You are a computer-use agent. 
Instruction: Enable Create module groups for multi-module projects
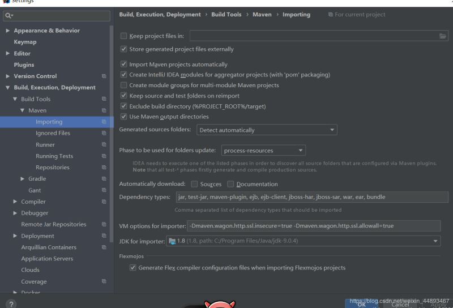click(123, 85)
